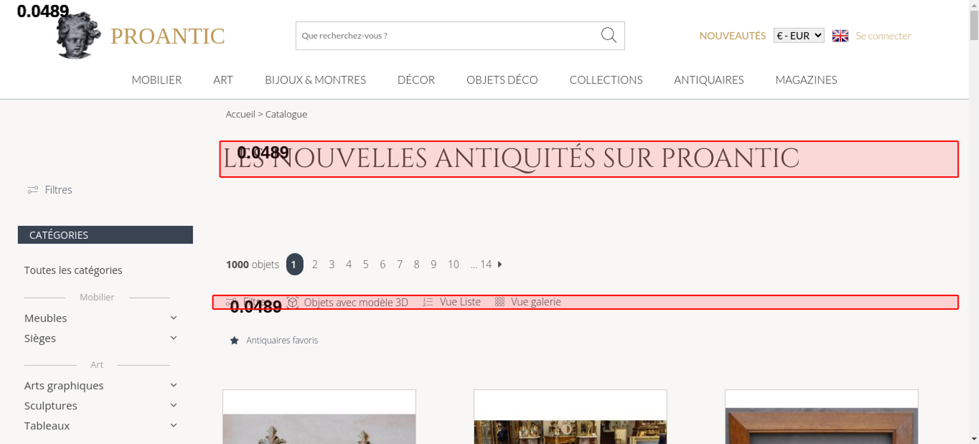Open the EUR currency dropdown
This screenshot has height=444, width=979.
pyautogui.click(x=798, y=36)
